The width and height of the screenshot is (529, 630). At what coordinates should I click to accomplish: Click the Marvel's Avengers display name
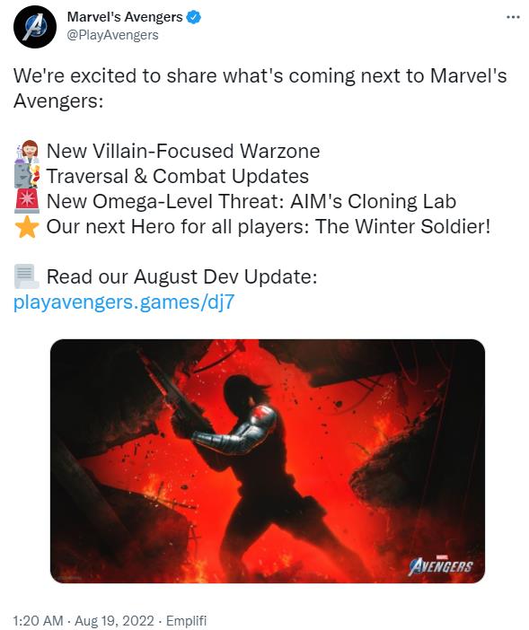[x=125, y=17]
